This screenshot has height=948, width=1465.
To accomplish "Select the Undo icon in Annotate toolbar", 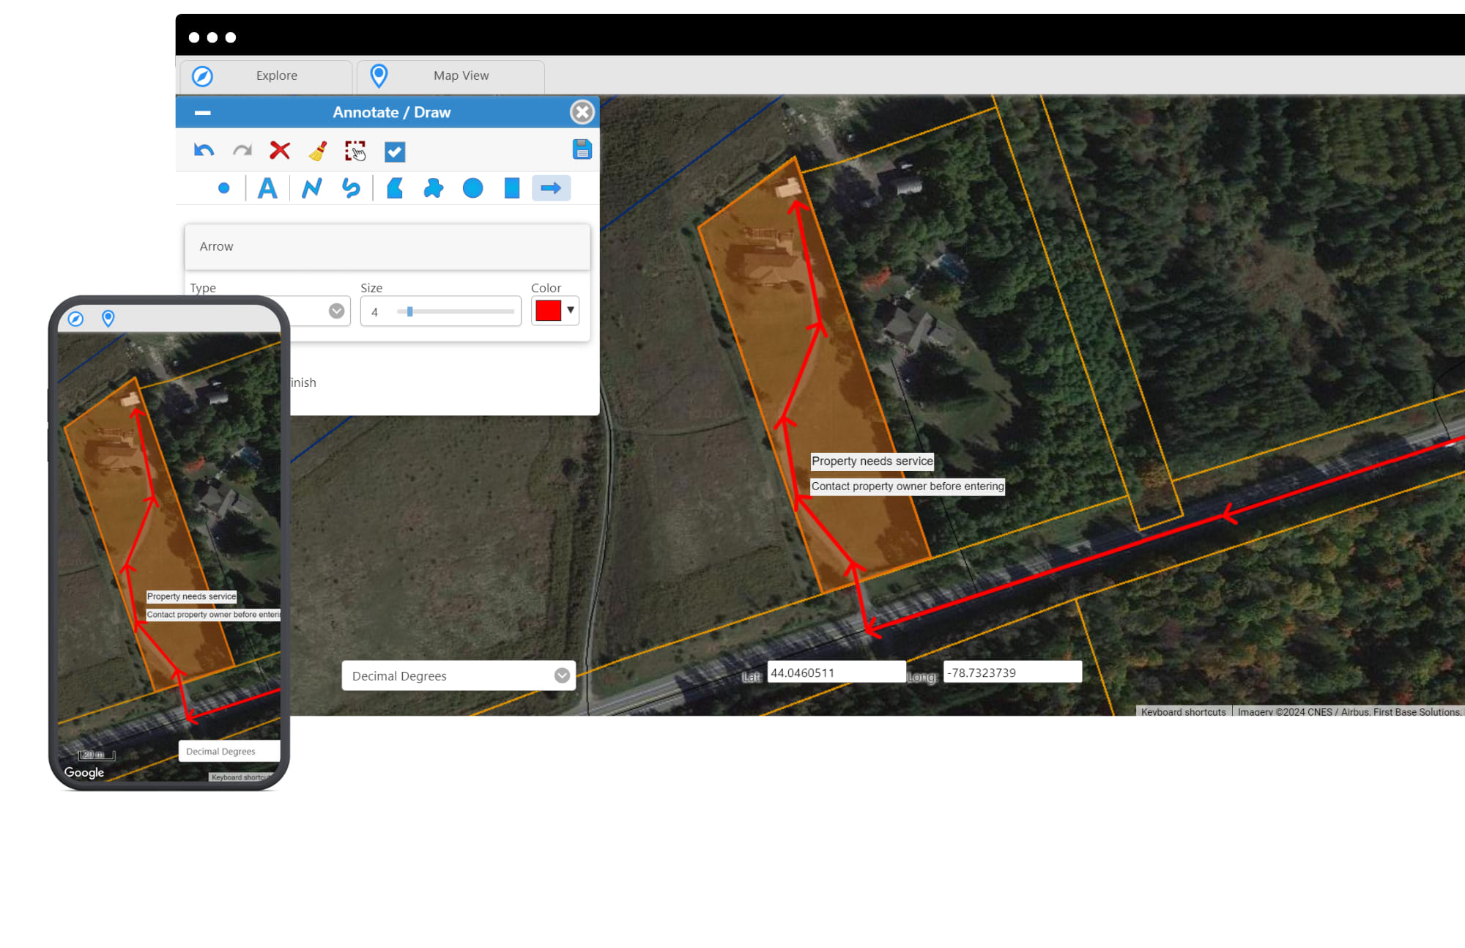I will 204,150.
